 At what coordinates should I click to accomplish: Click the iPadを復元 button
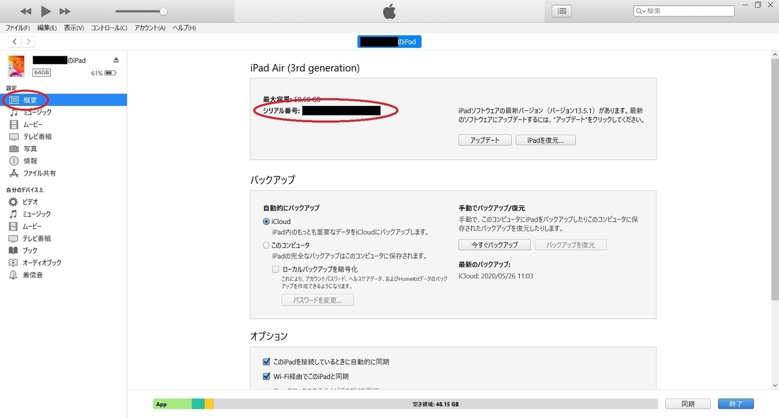click(x=545, y=140)
